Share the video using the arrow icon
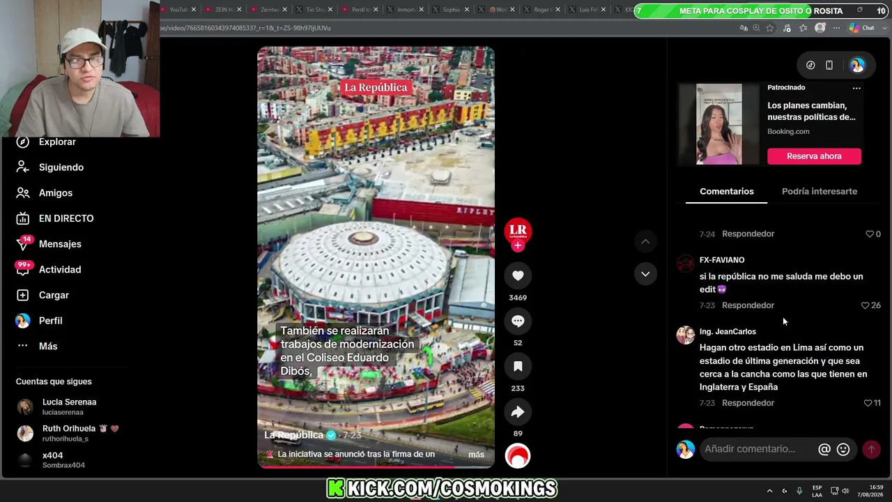 518,411
